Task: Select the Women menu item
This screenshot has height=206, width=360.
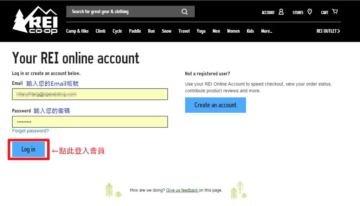Action: (x=233, y=31)
